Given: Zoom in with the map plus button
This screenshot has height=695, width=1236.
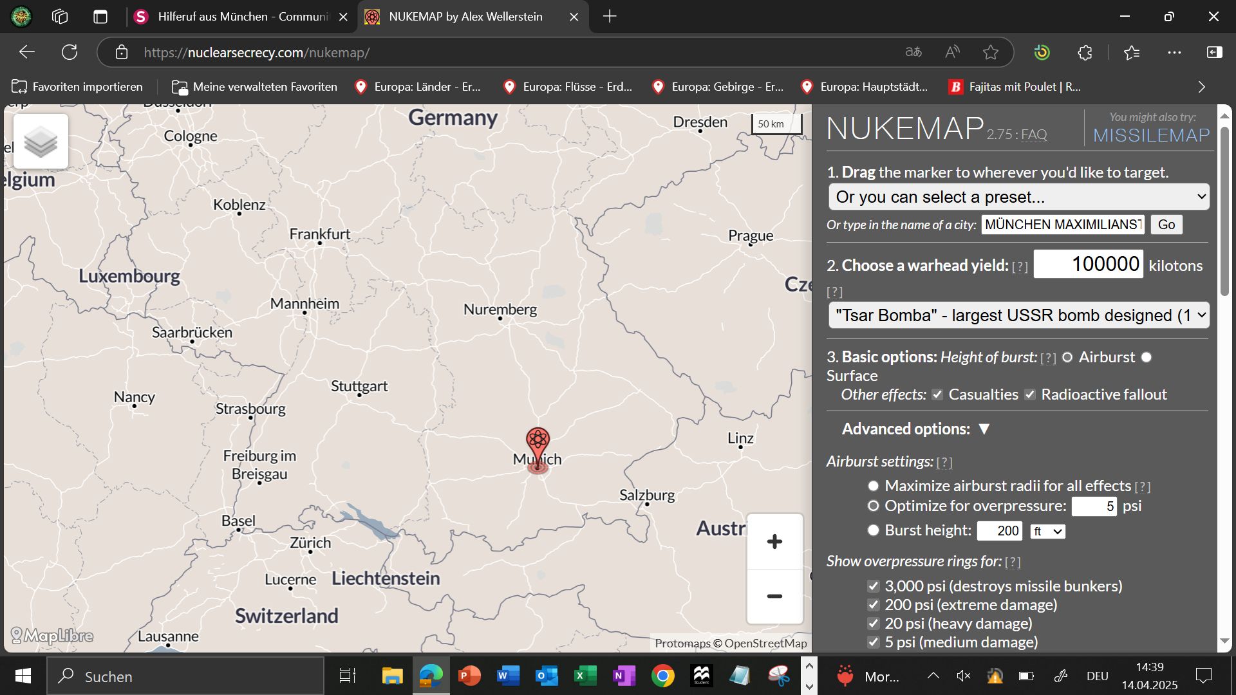Looking at the screenshot, I should click(x=774, y=542).
